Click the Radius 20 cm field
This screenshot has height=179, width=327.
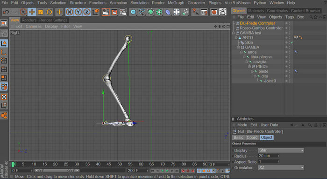(x=268, y=156)
